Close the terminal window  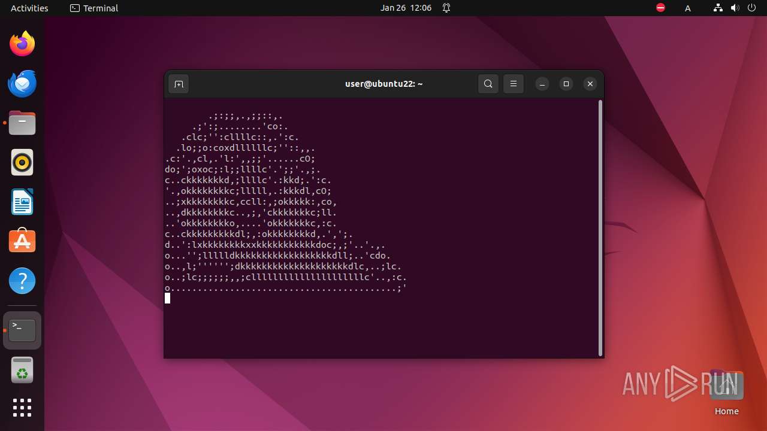click(x=590, y=84)
